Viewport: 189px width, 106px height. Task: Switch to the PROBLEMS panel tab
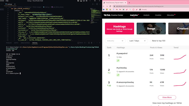tap(9, 43)
